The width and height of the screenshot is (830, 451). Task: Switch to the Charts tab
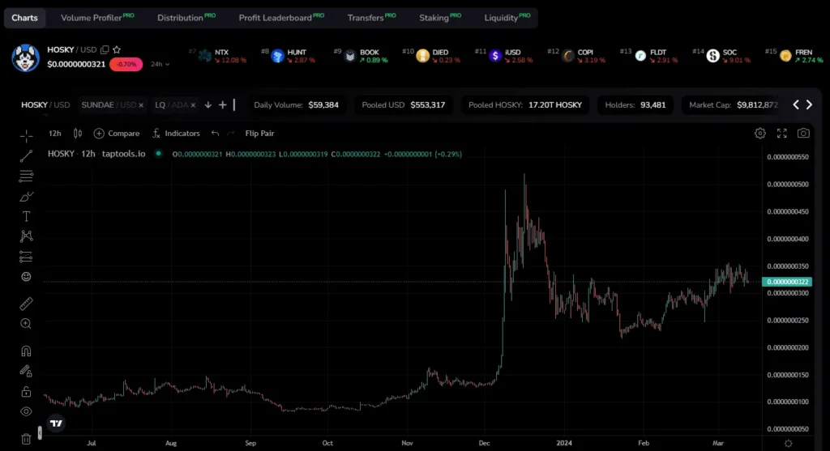pyautogui.click(x=24, y=18)
